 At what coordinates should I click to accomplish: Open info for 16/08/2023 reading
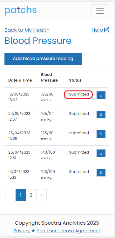coord(101,95)
